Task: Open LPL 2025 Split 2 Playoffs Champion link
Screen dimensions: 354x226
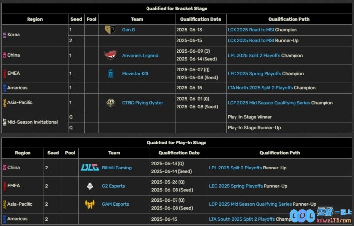Action: (254, 55)
